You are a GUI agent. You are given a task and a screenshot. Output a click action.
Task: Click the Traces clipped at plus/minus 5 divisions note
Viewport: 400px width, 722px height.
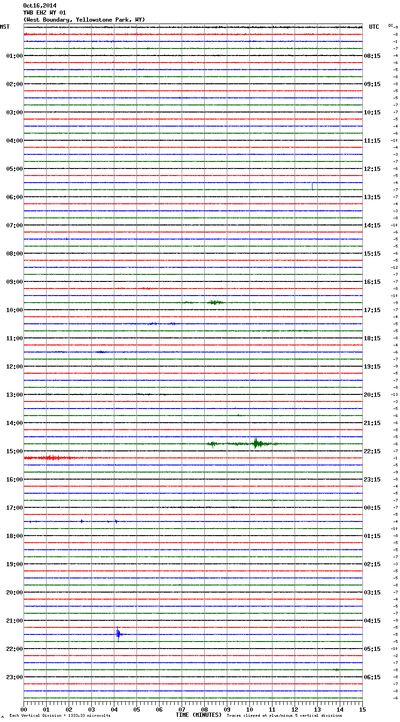coord(284,716)
